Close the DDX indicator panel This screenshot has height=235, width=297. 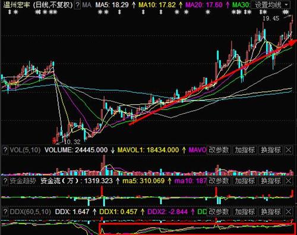point(289,212)
